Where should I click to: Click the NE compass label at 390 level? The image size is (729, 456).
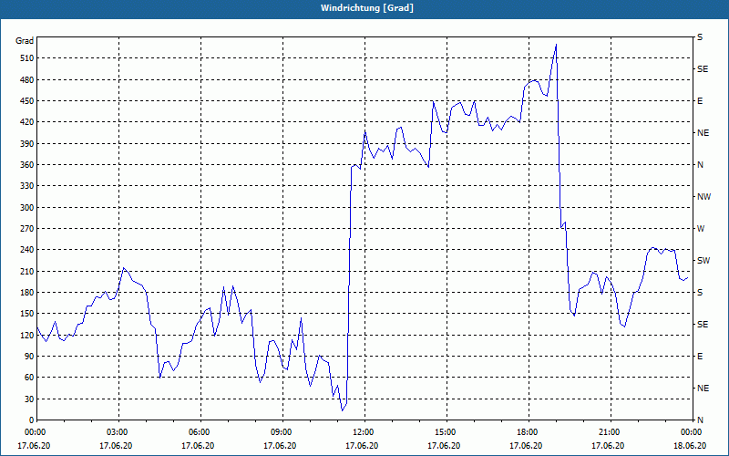703,133
